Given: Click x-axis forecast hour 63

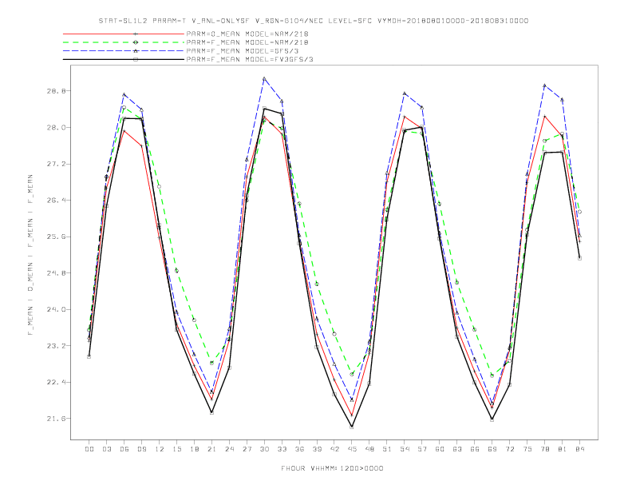Looking at the screenshot, I should click(457, 449).
